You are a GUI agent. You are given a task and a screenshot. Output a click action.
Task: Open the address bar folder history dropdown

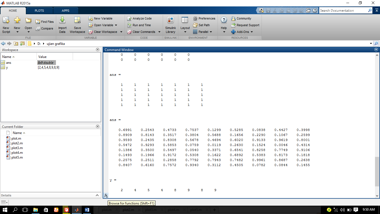[x=371, y=43]
